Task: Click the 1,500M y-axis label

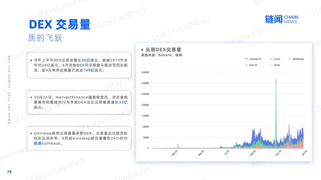Action: pyautogui.click(x=145, y=116)
